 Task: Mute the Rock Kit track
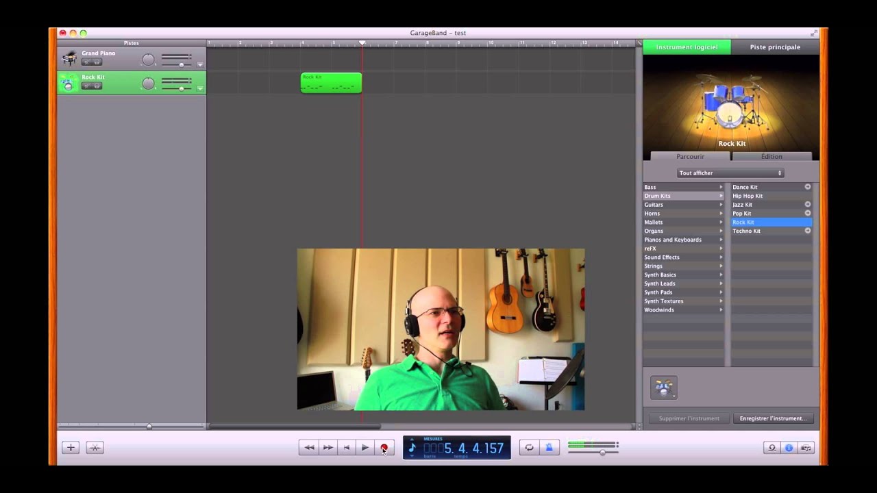(86, 86)
